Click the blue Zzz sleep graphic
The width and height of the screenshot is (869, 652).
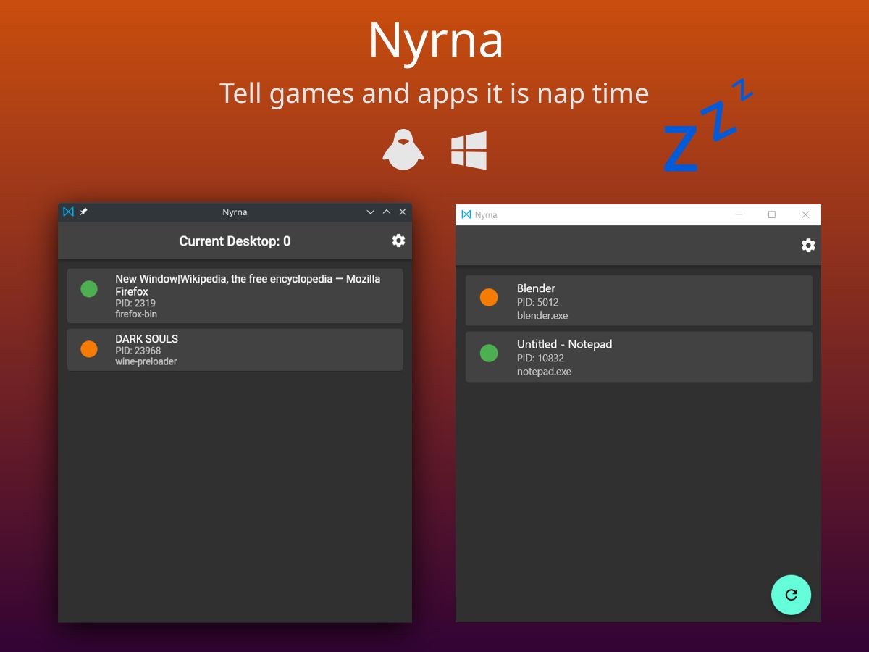708,125
